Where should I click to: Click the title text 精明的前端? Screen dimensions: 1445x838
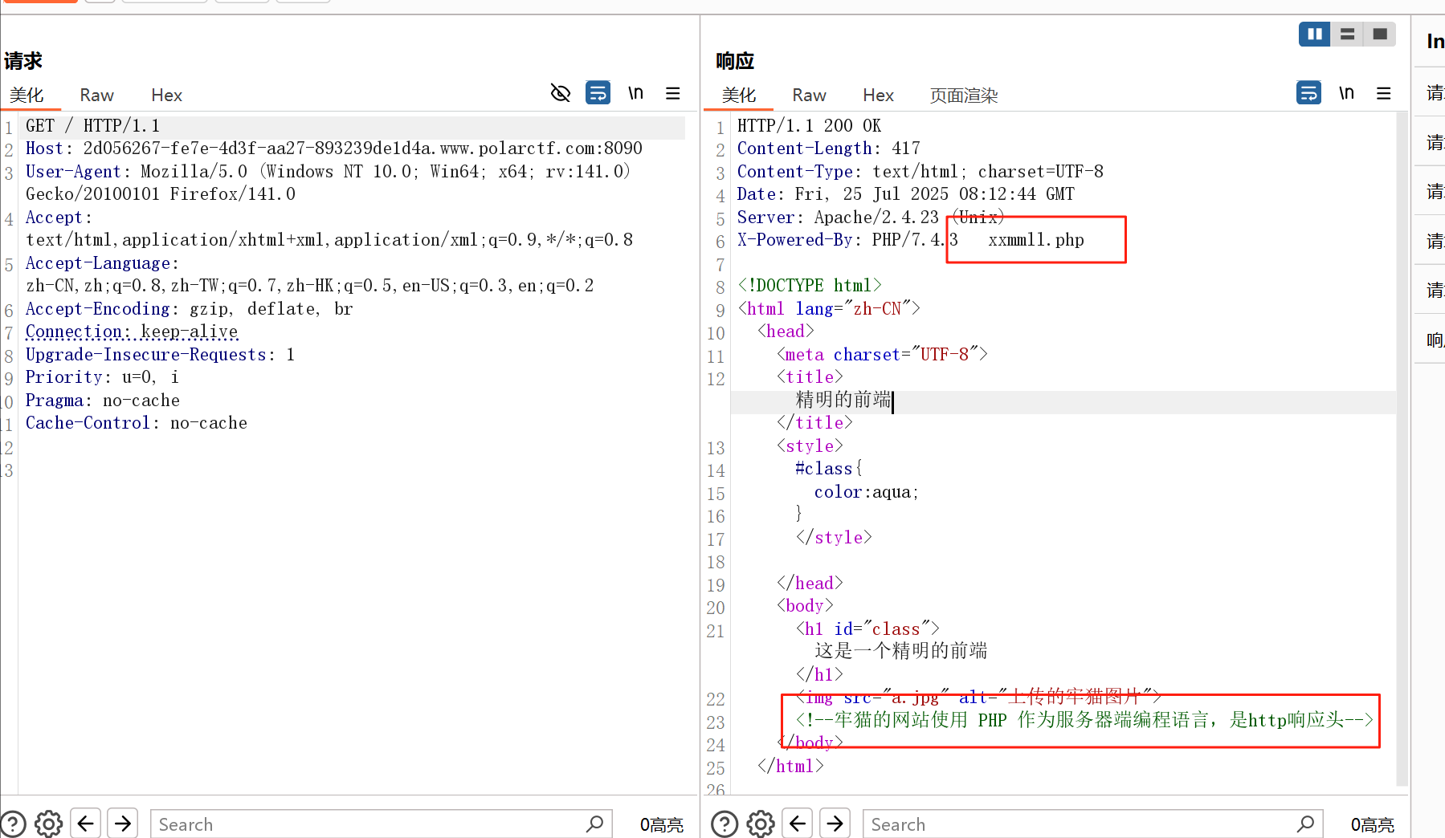pyautogui.click(x=843, y=400)
